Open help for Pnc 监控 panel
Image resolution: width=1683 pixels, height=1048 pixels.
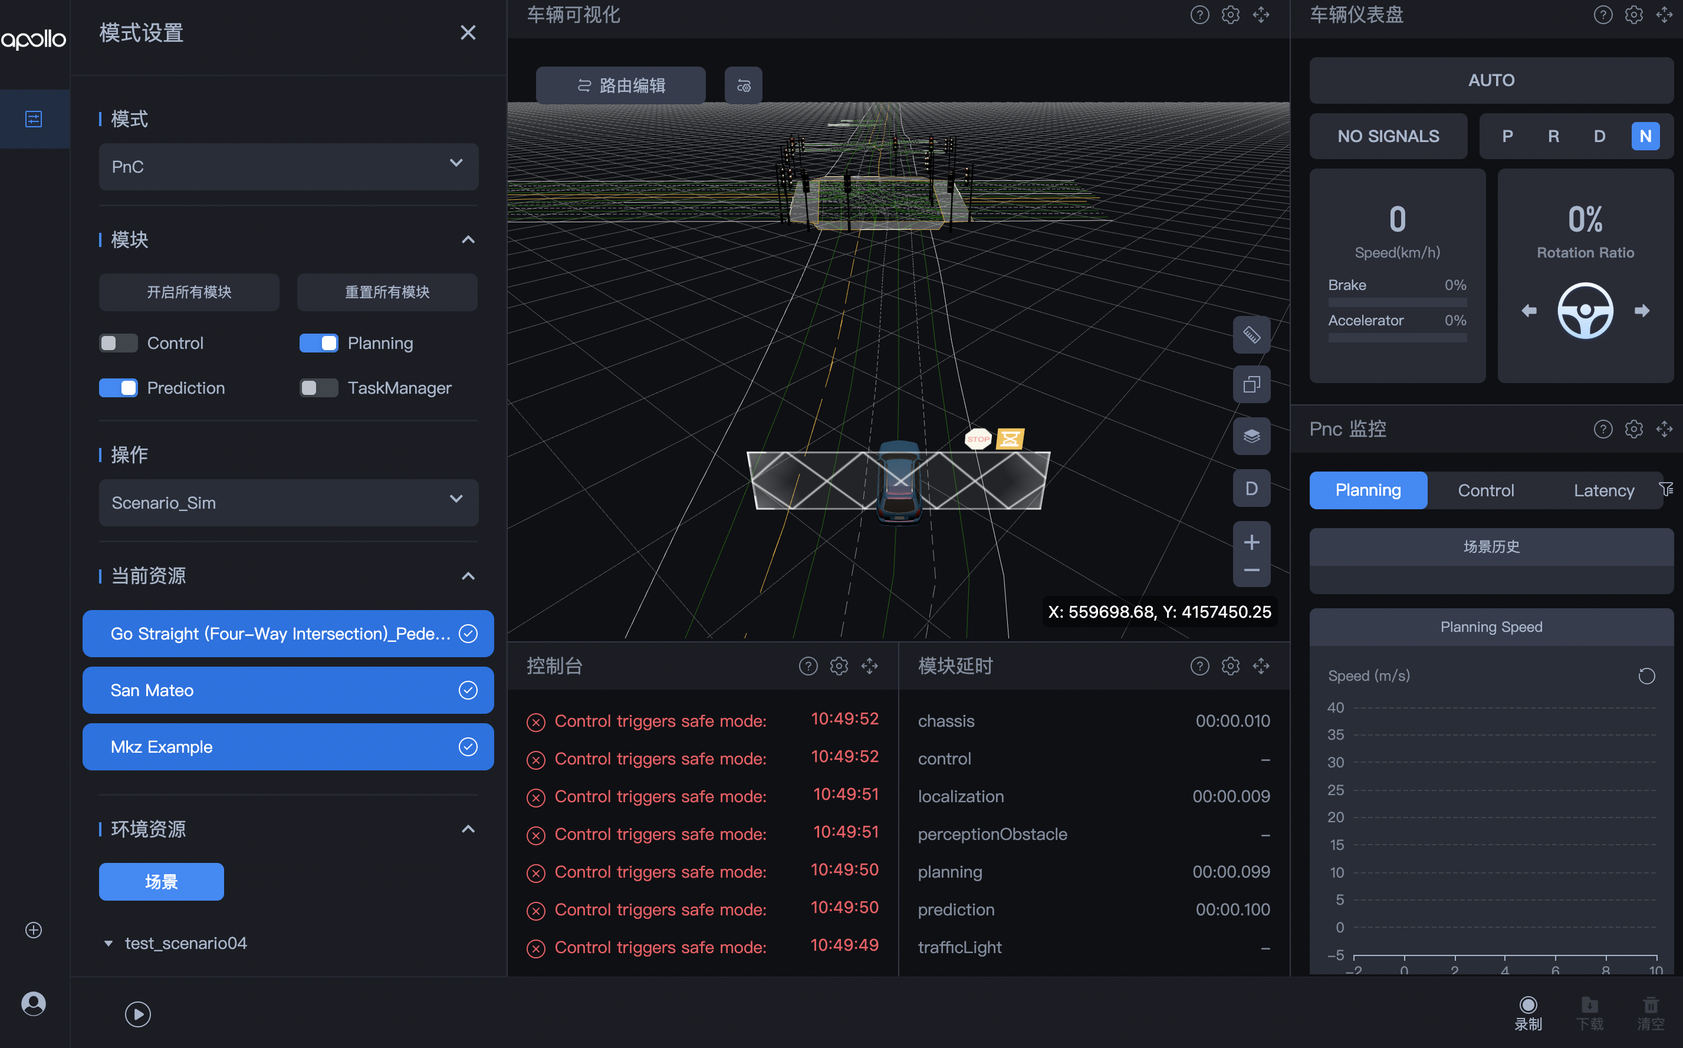pos(1603,429)
